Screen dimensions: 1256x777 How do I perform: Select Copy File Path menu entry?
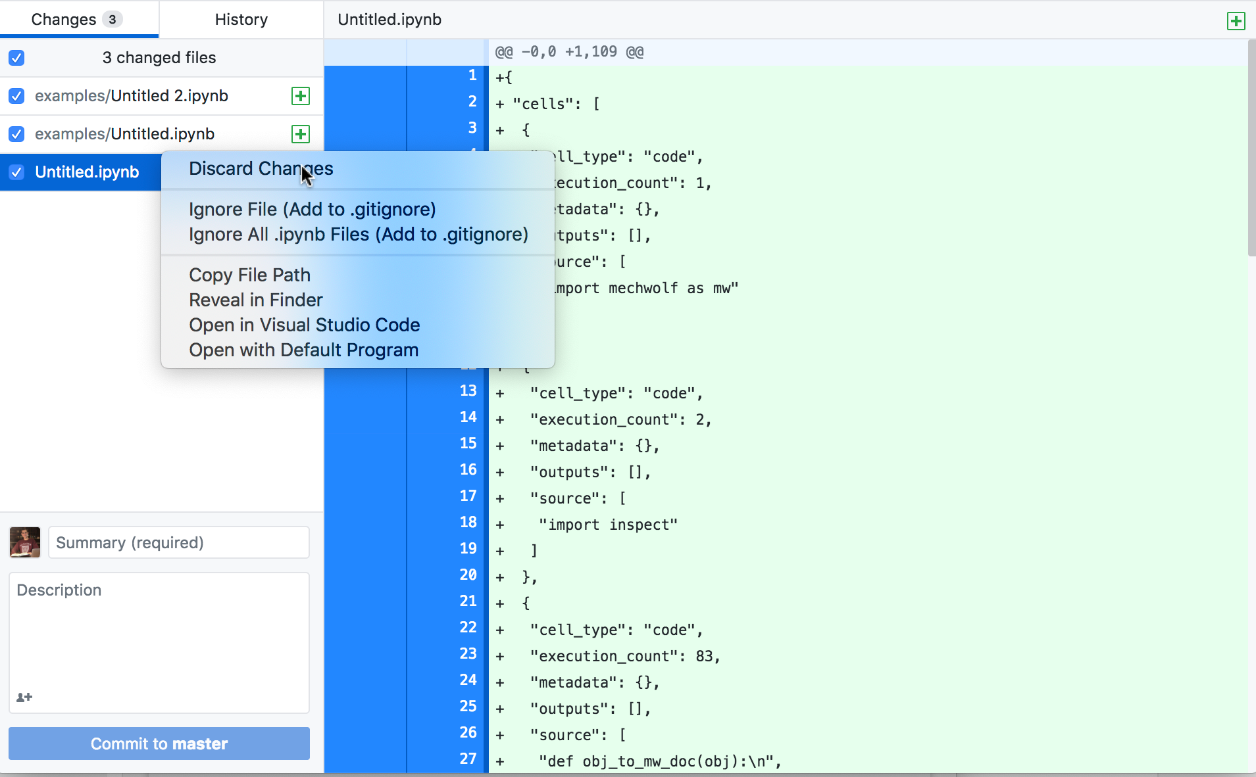point(249,274)
